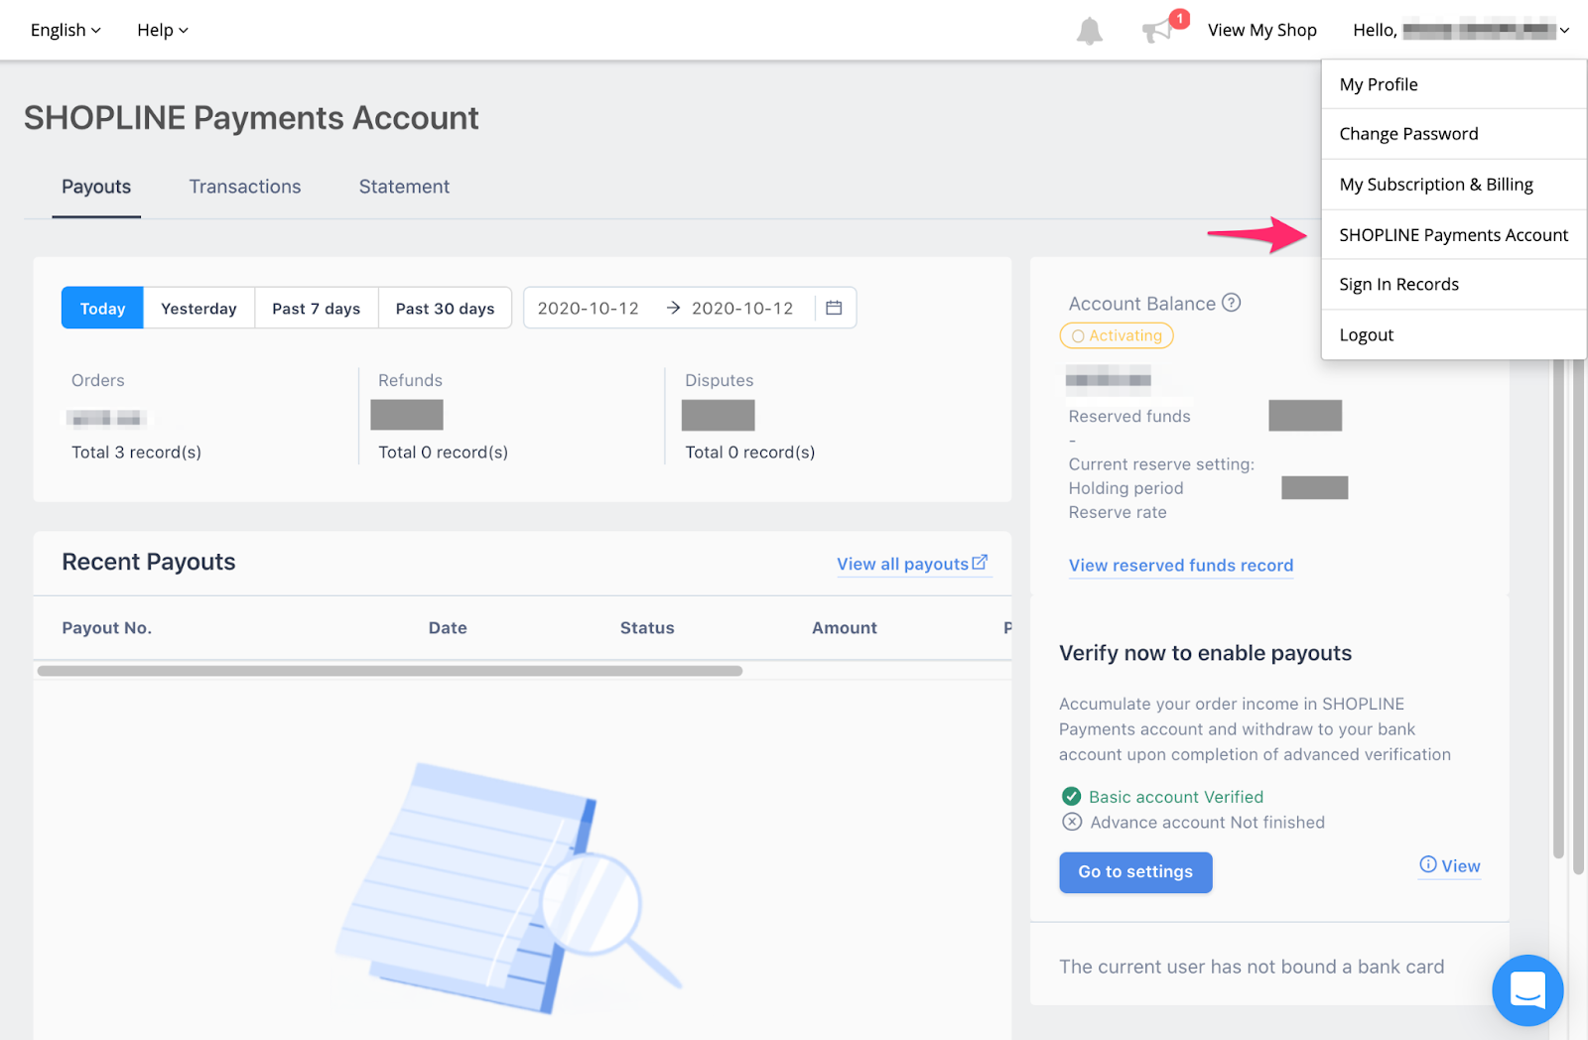Screen dimensions: 1588x1040
Task: Open the calendar icon in date range
Action: coord(834,308)
